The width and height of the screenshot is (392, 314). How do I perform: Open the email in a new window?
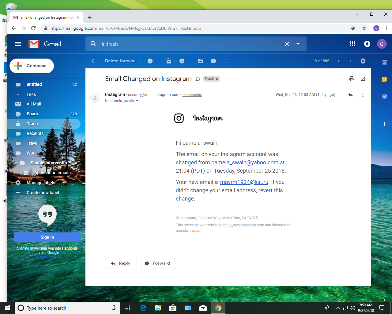point(363,79)
